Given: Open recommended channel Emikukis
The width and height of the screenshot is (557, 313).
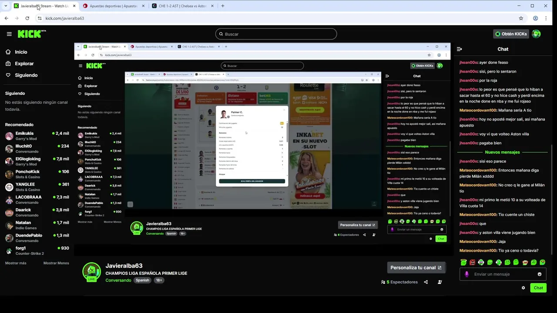Looking at the screenshot, I should coord(37,136).
